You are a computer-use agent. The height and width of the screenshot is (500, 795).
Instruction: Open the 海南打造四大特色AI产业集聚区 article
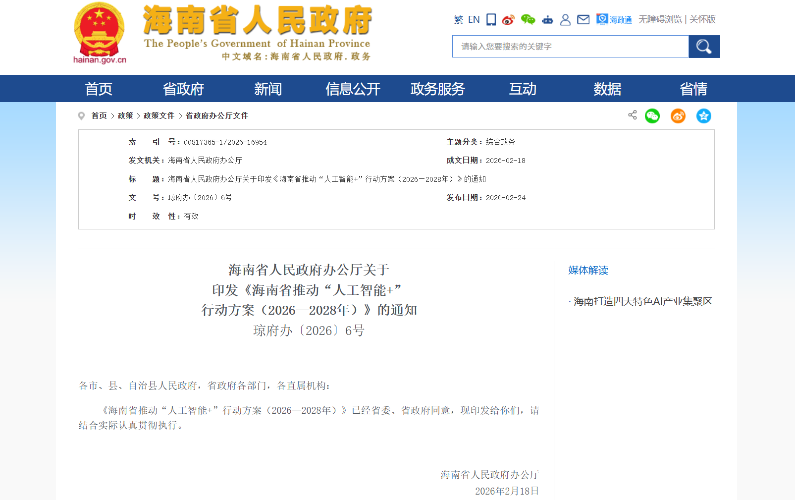coord(641,301)
